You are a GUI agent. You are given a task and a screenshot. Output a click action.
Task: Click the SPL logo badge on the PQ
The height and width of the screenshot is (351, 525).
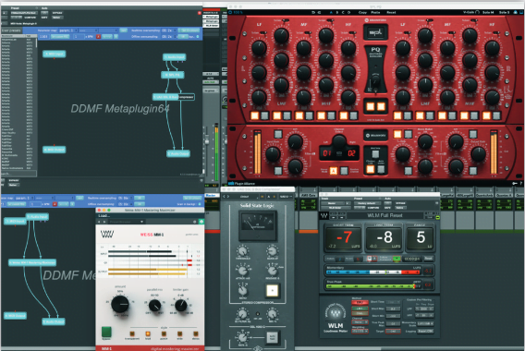(375, 32)
